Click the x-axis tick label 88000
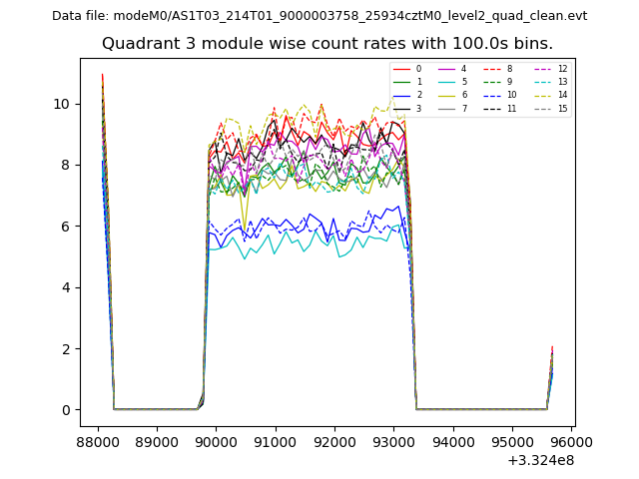 tap(97, 440)
